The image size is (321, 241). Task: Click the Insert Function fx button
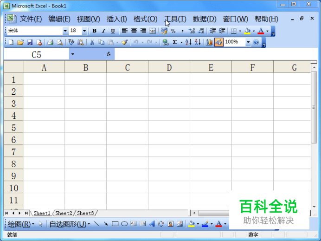click(109, 54)
